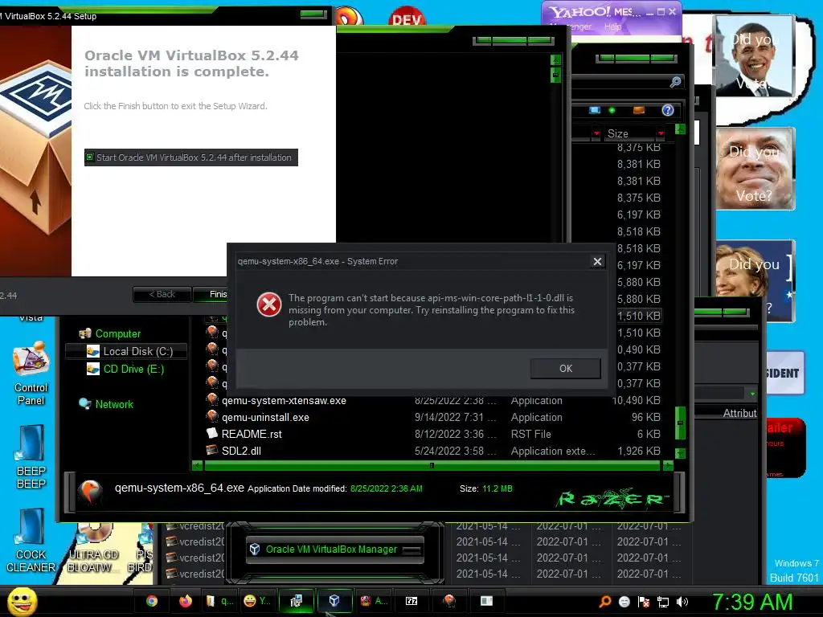This screenshot has width=823, height=617.
Task: Click the 7:39 AM taskbar clock
Action: click(751, 602)
